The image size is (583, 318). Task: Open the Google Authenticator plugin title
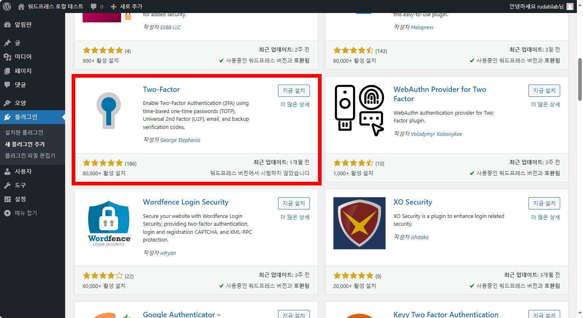point(182,314)
